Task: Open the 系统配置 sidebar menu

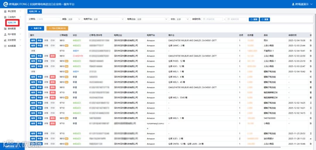Action: (12, 46)
